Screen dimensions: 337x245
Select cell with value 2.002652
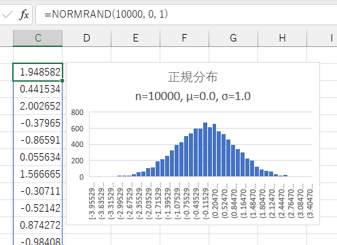click(x=38, y=106)
